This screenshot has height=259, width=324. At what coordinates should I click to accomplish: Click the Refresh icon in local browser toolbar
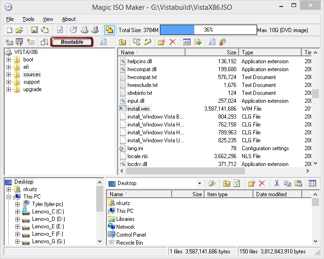237,183
